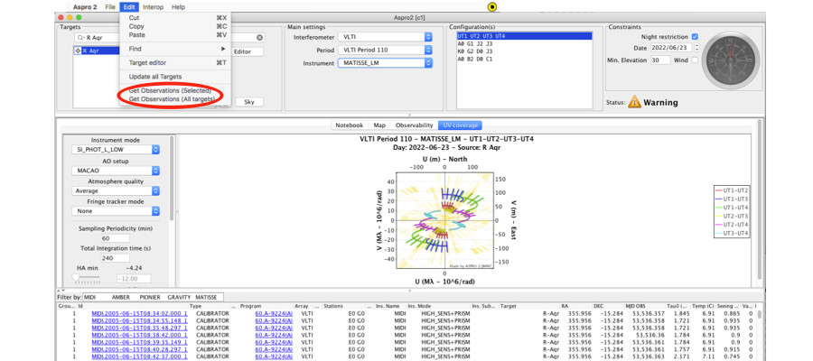Choose Target editor from the Edit menu
The image size is (813, 361).
(175, 62)
